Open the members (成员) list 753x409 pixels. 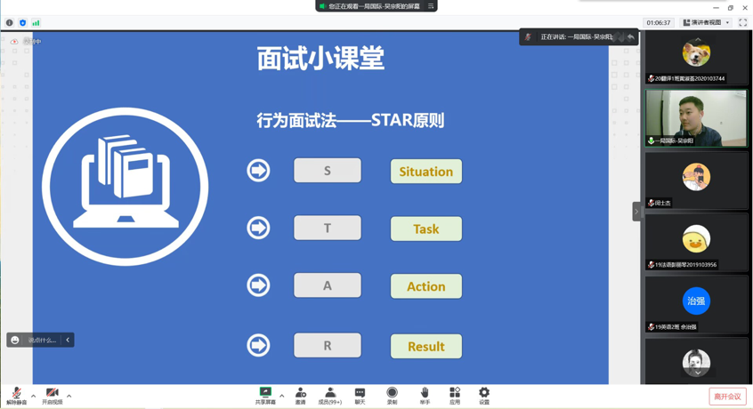pyautogui.click(x=330, y=395)
